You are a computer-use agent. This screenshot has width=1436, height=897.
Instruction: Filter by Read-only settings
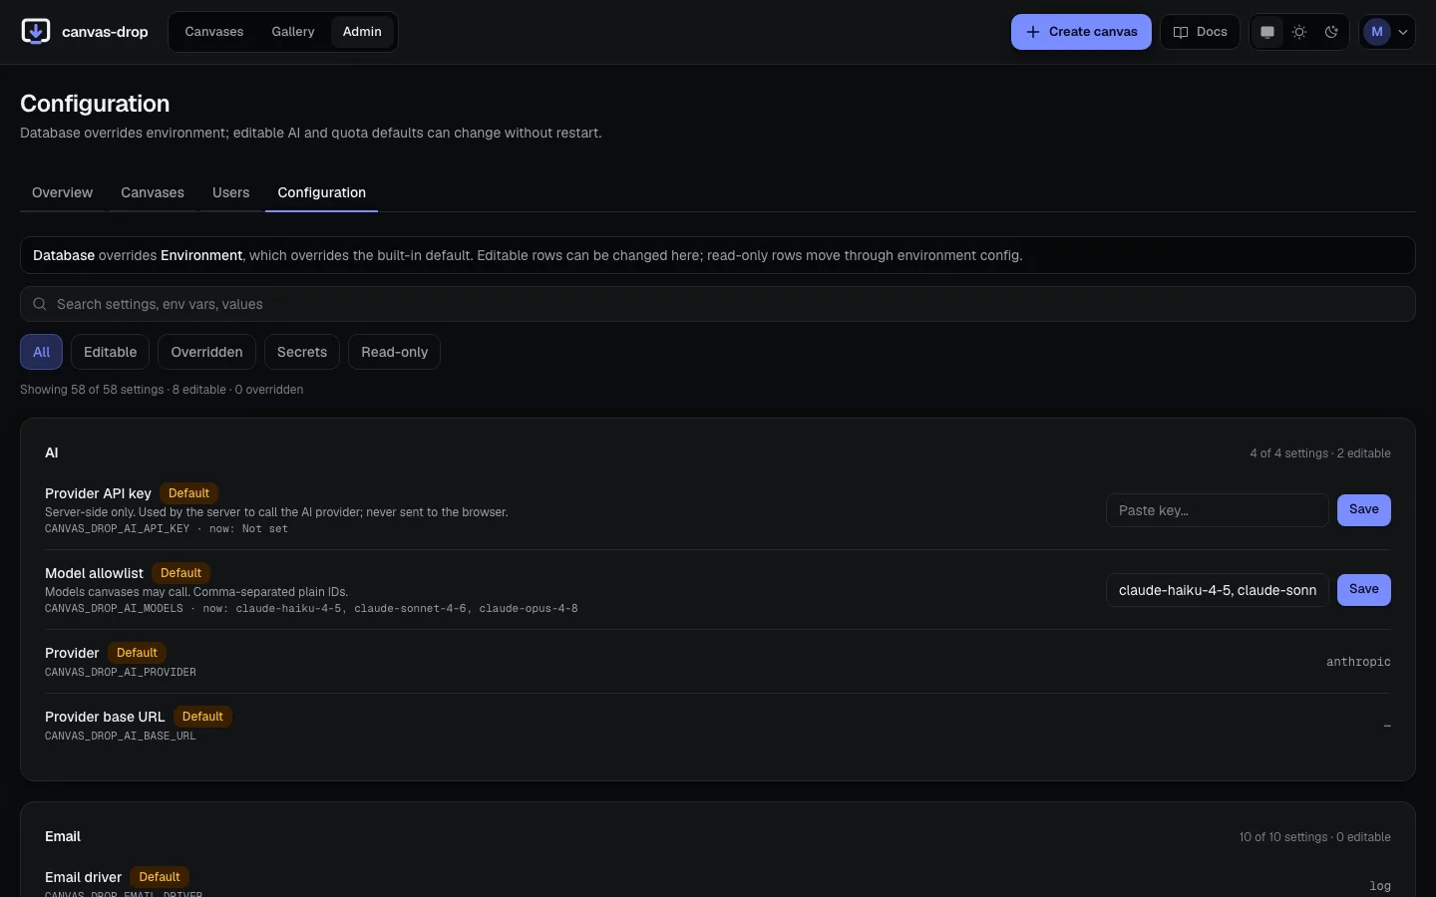[395, 352]
